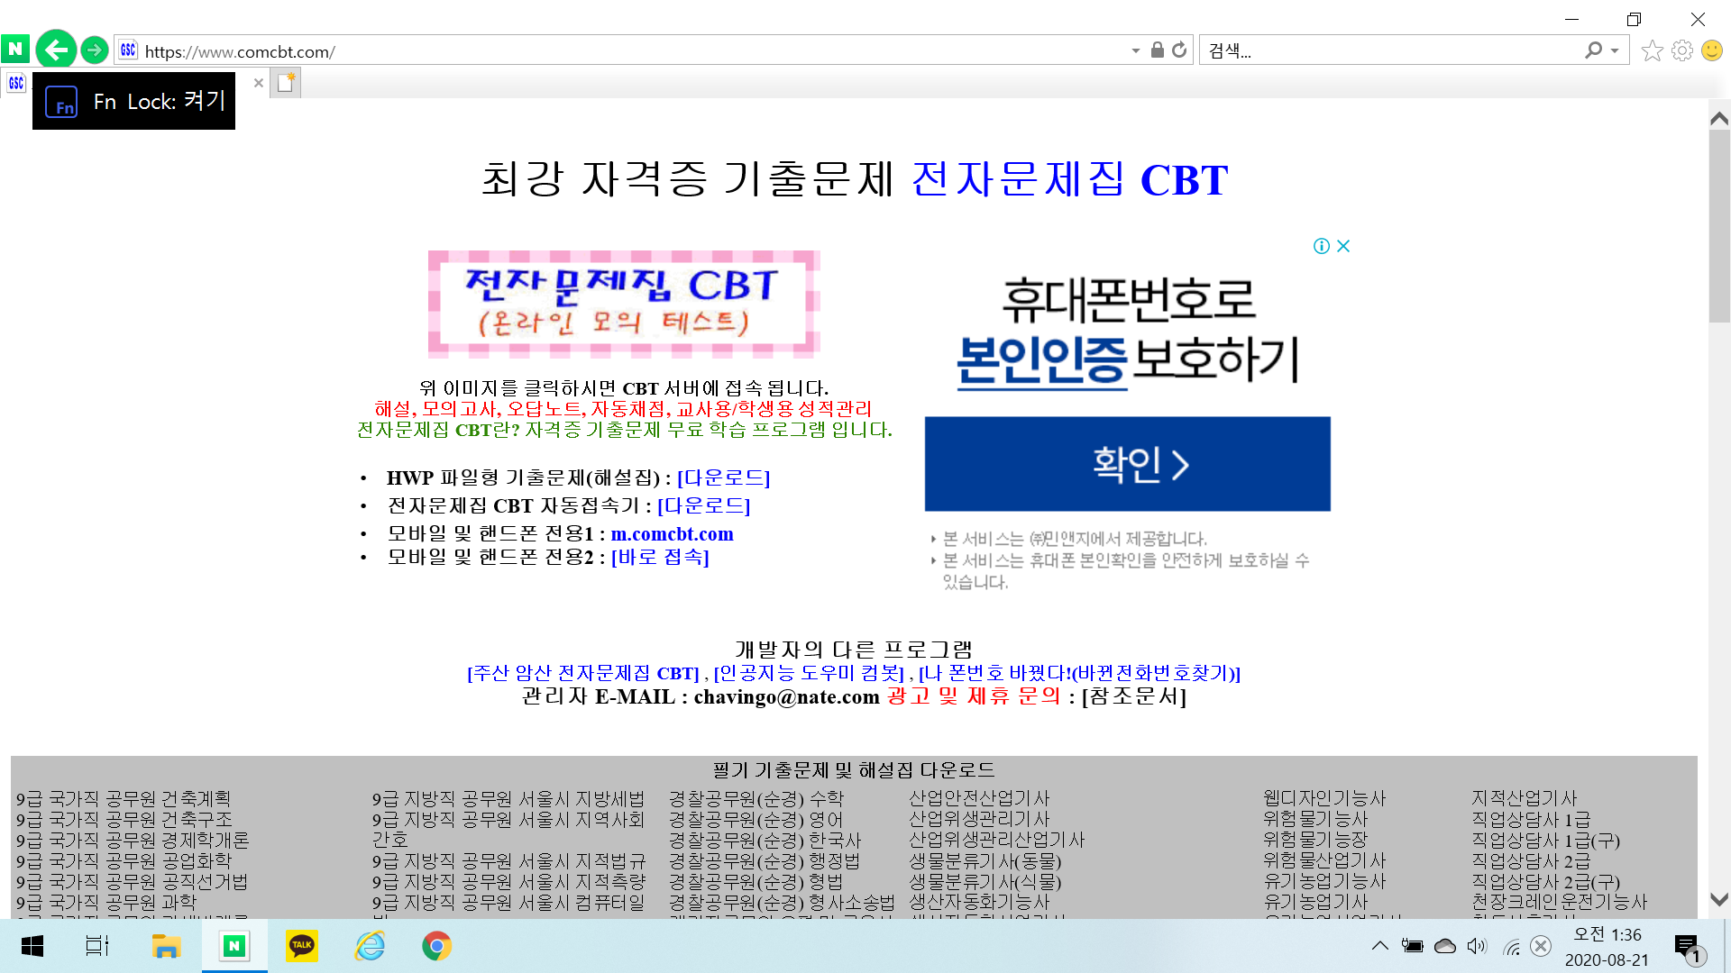Expand the address bar dropdown arrow
Viewport: 1731px width, 973px height.
pos(1135,51)
